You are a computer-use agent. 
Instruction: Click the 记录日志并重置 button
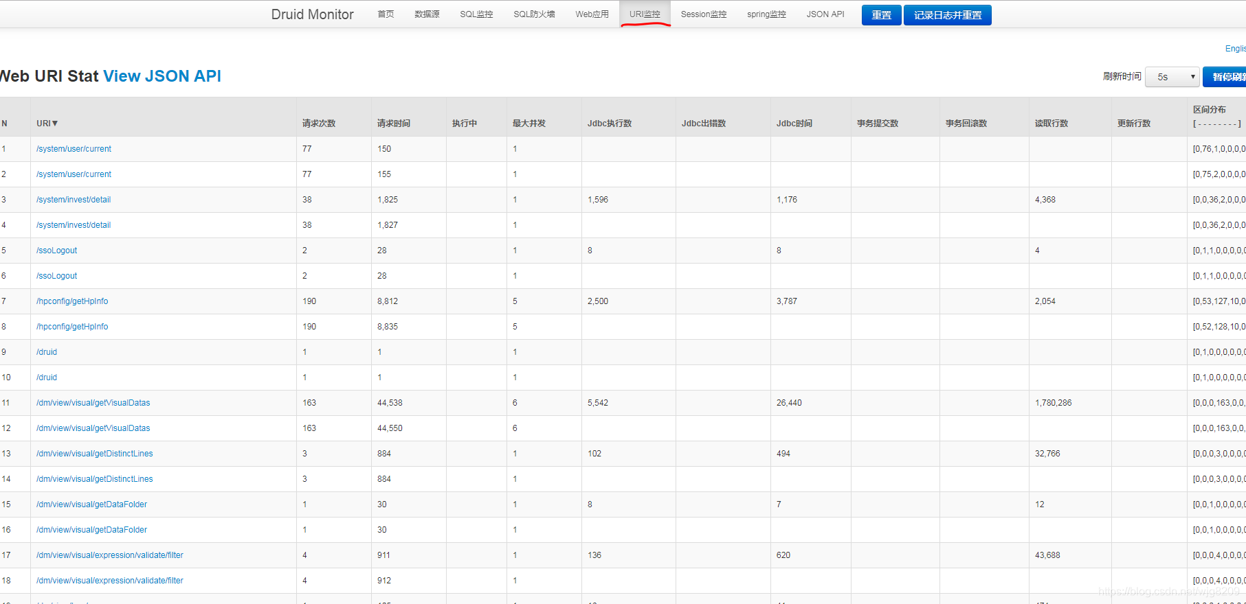947,15
